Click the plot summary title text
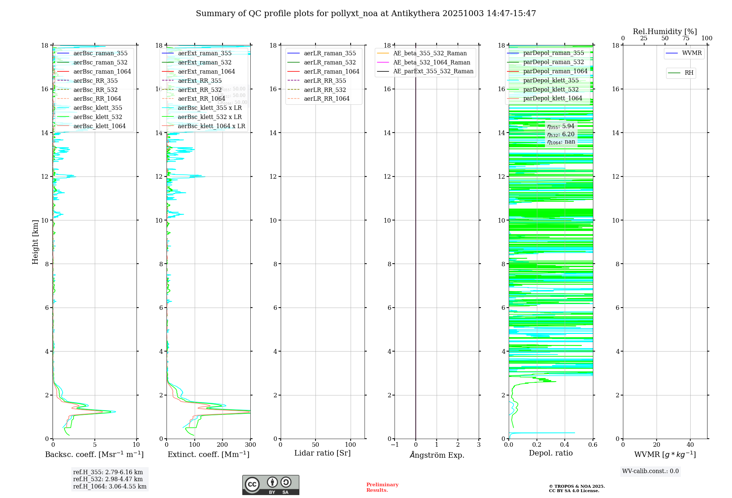 click(366, 14)
